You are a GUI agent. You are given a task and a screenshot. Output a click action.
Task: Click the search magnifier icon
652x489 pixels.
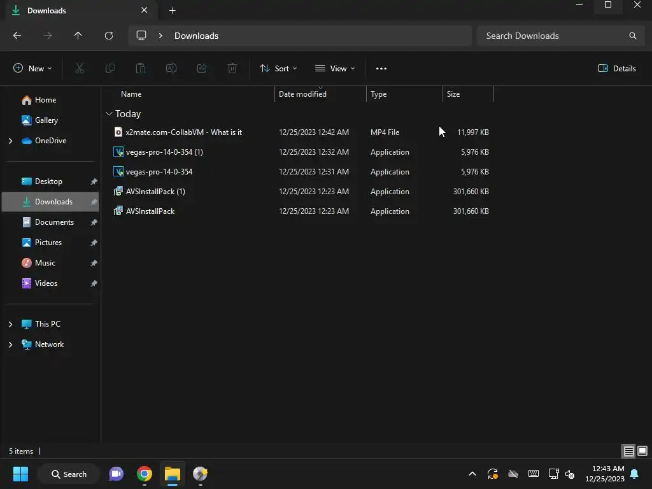click(x=632, y=36)
